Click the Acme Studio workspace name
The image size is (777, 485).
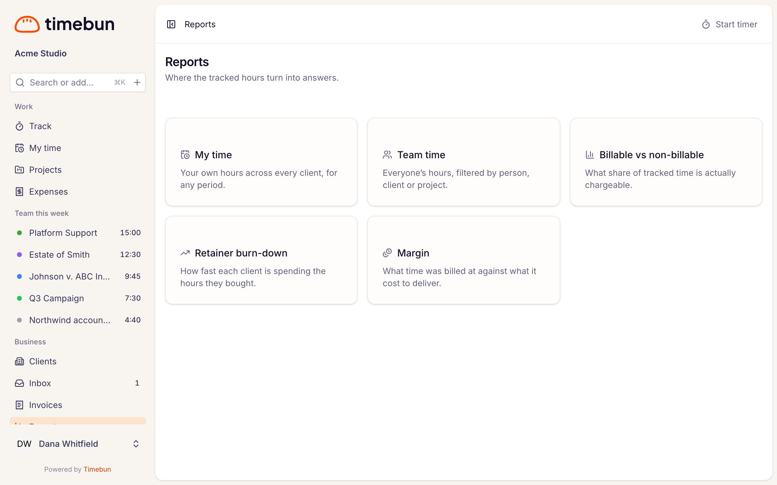pos(41,53)
